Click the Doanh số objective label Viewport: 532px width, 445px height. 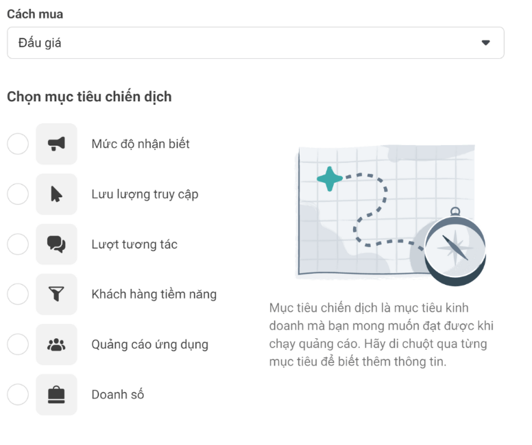[118, 394]
